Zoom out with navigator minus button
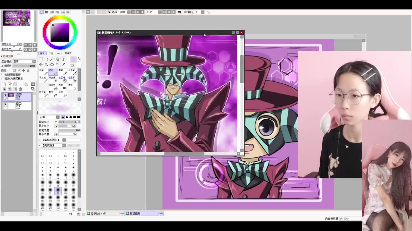This screenshot has width=412, height=231. click(25, 45)
